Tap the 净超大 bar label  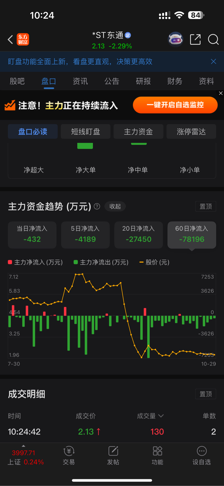(x=34, y=170)
